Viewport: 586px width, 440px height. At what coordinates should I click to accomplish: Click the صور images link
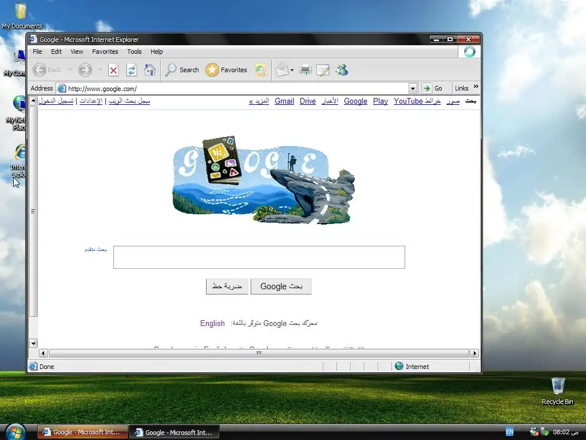coord(453,101)
